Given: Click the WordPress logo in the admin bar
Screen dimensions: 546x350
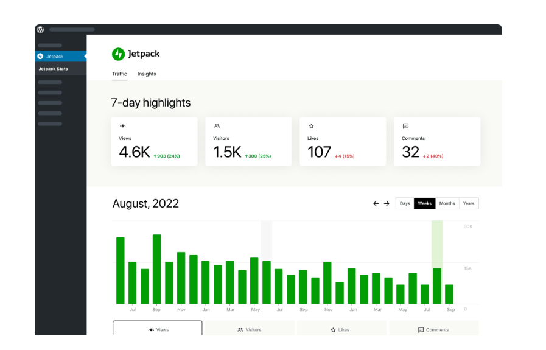Looking at the screenshot, I should click(40, 30).
